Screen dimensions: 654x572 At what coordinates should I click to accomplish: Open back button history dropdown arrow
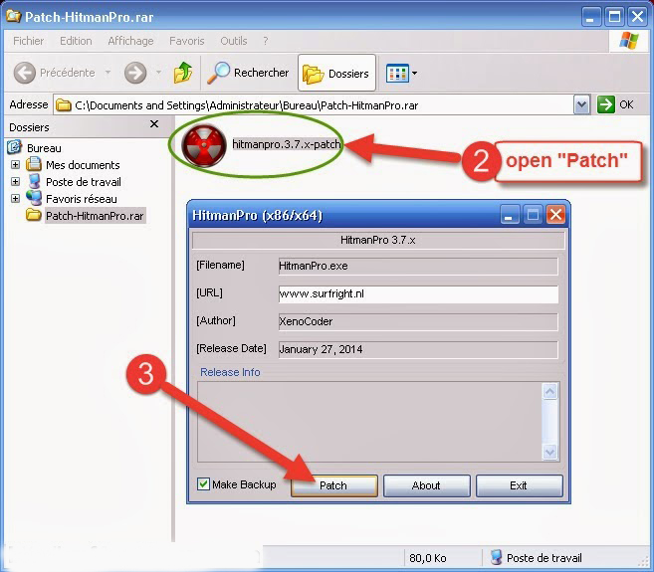[109, 73]
